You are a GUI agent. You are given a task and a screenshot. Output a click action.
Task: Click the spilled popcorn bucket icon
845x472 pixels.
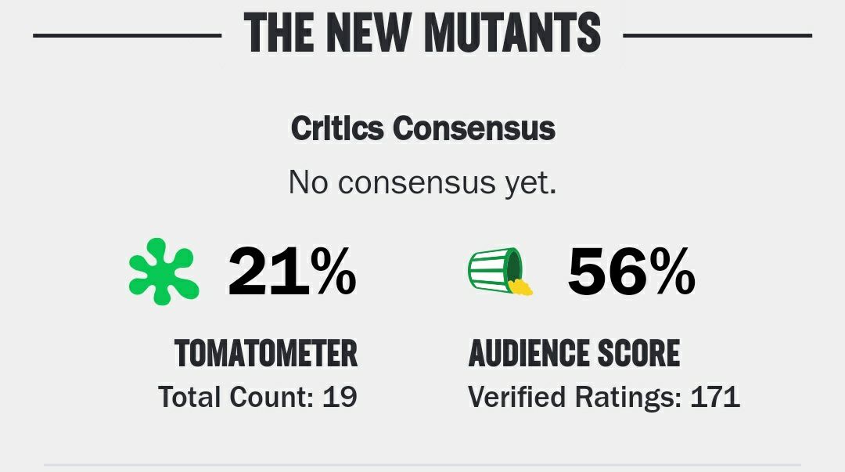494,270
